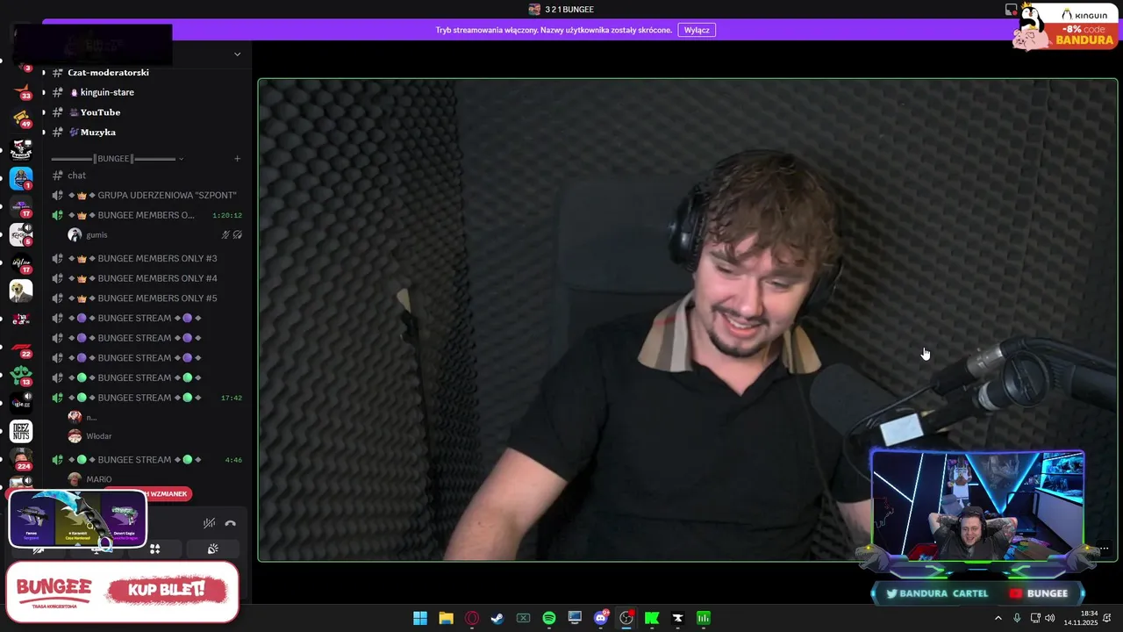This screenshot has width=1123, height=632.
Task: Open the skins overlay thumbnail with Karambit
Action: (x=78, y=520)
